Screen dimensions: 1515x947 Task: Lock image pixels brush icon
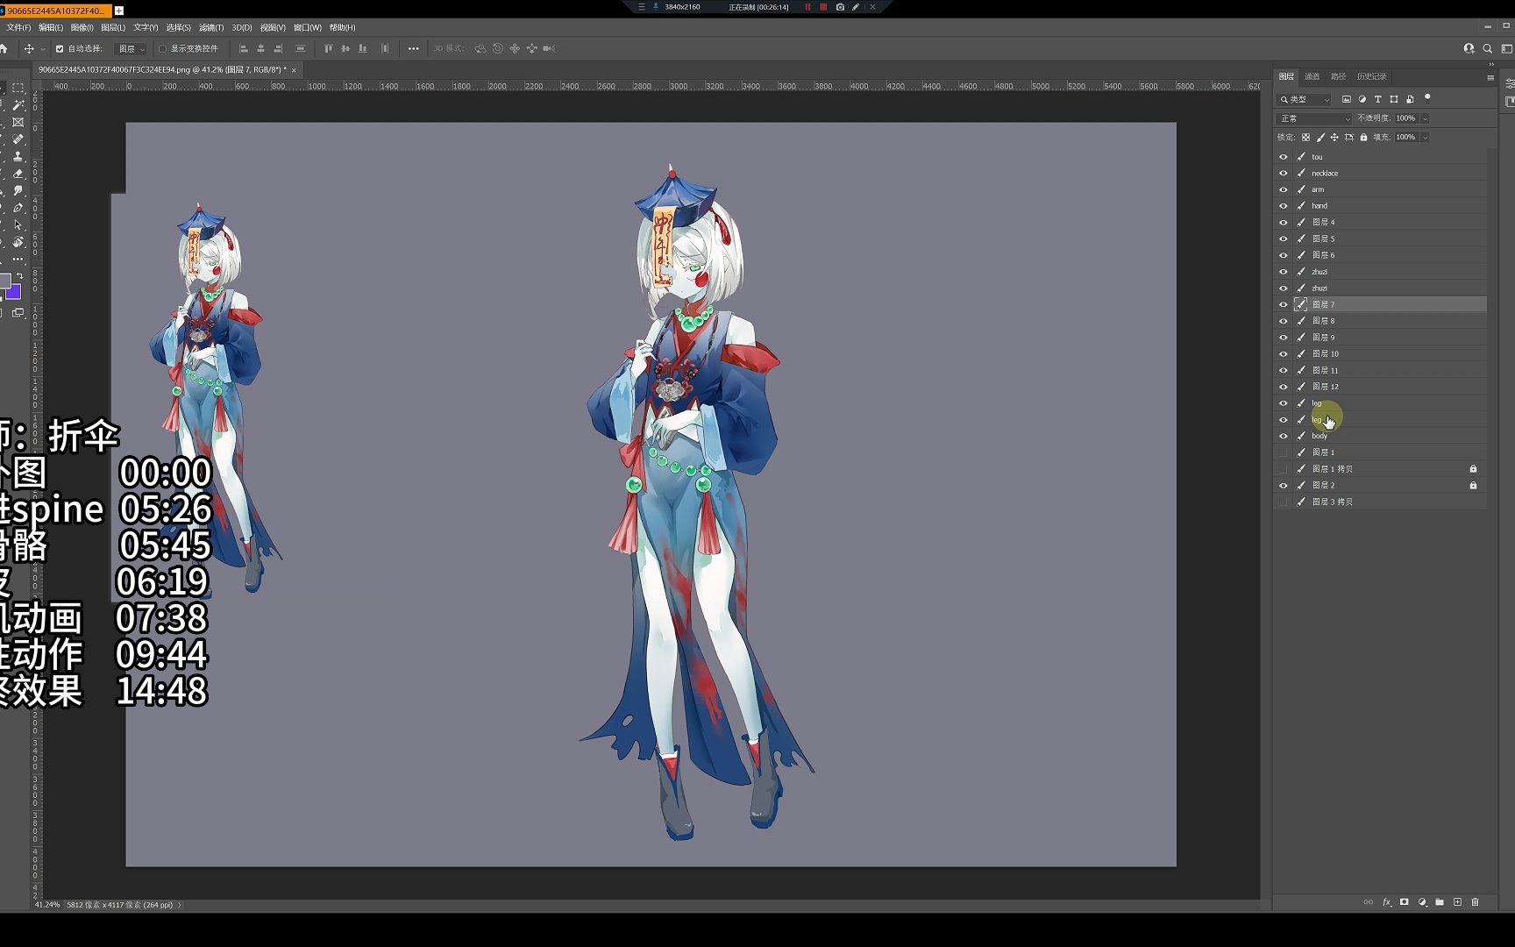pyautogui.click(x=1320, y=138)
